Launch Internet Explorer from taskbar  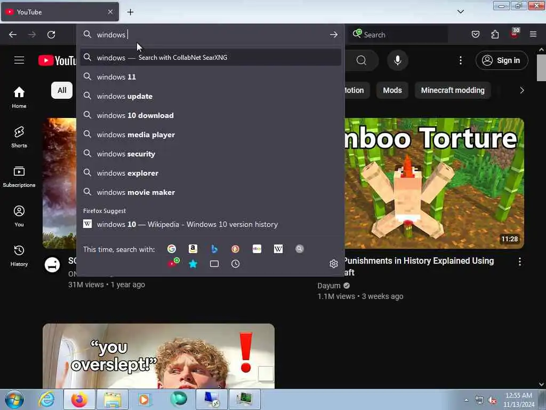[x=46, y=399]
